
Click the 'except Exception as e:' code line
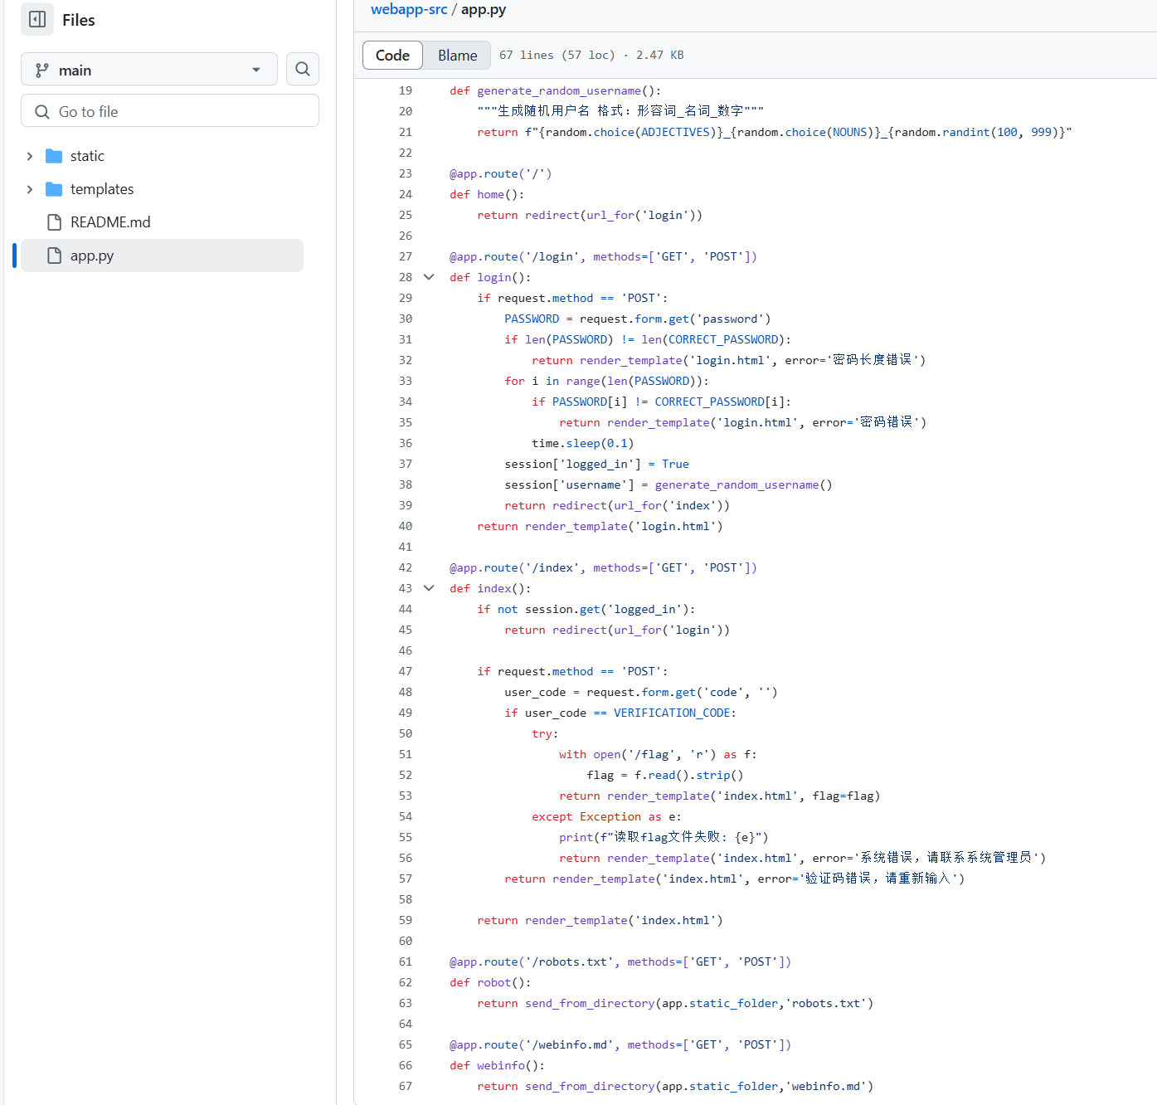606,816
